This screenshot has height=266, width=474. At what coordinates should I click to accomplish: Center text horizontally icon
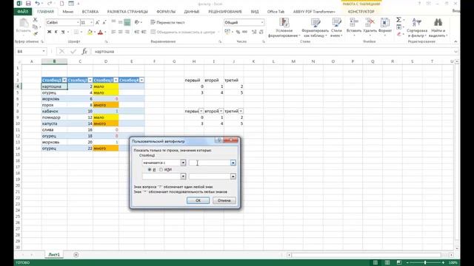(120, 32)
